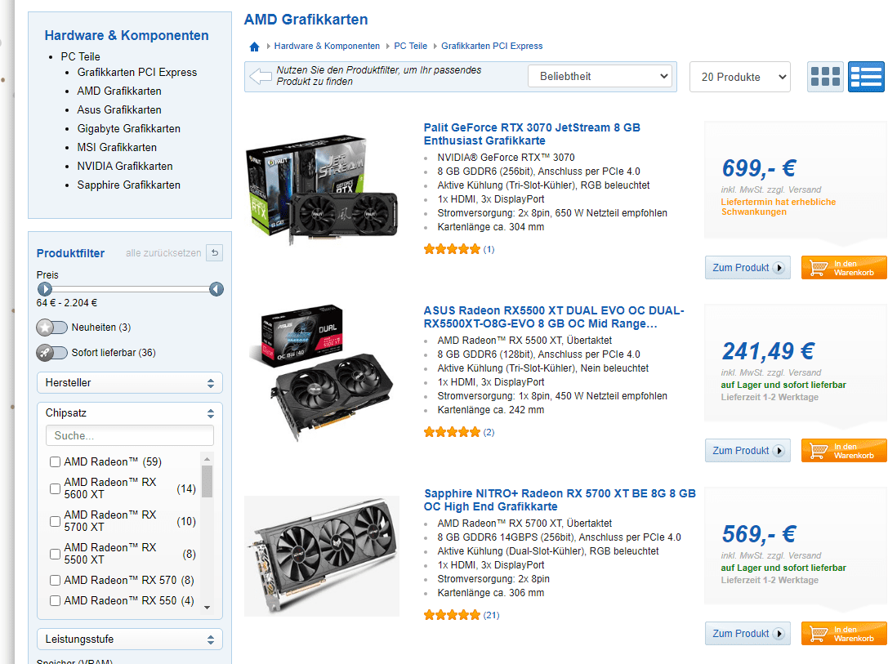Image resolution: width=888 pixels, height=664 pixels.
Task: Click the chipset list scrollbar down arrow
Action: [207, 608]
